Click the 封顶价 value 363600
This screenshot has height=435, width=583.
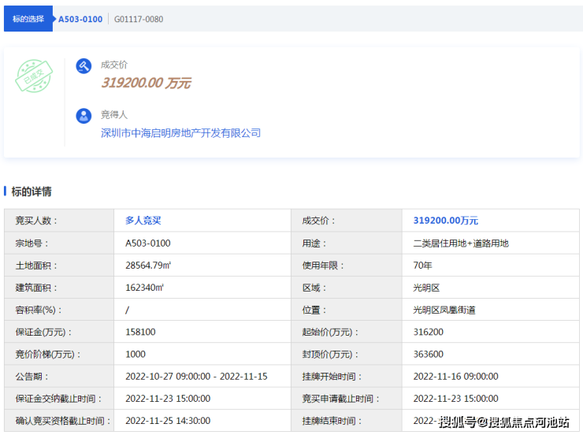click(428, 355)
